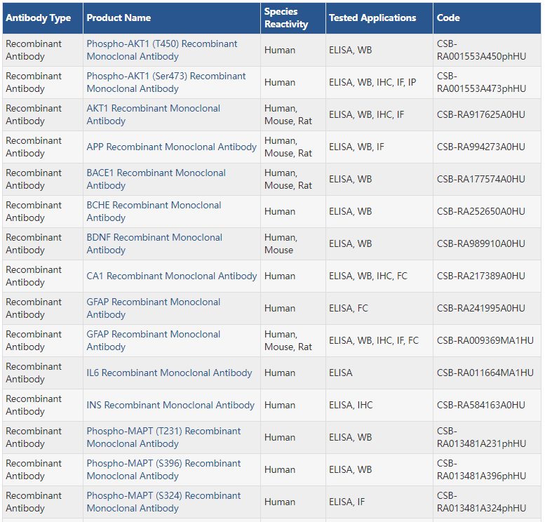Select the Phospho-MAPT (T231) antibody link
The width and height of the screenshot is (545, 522).
[163, 431]
